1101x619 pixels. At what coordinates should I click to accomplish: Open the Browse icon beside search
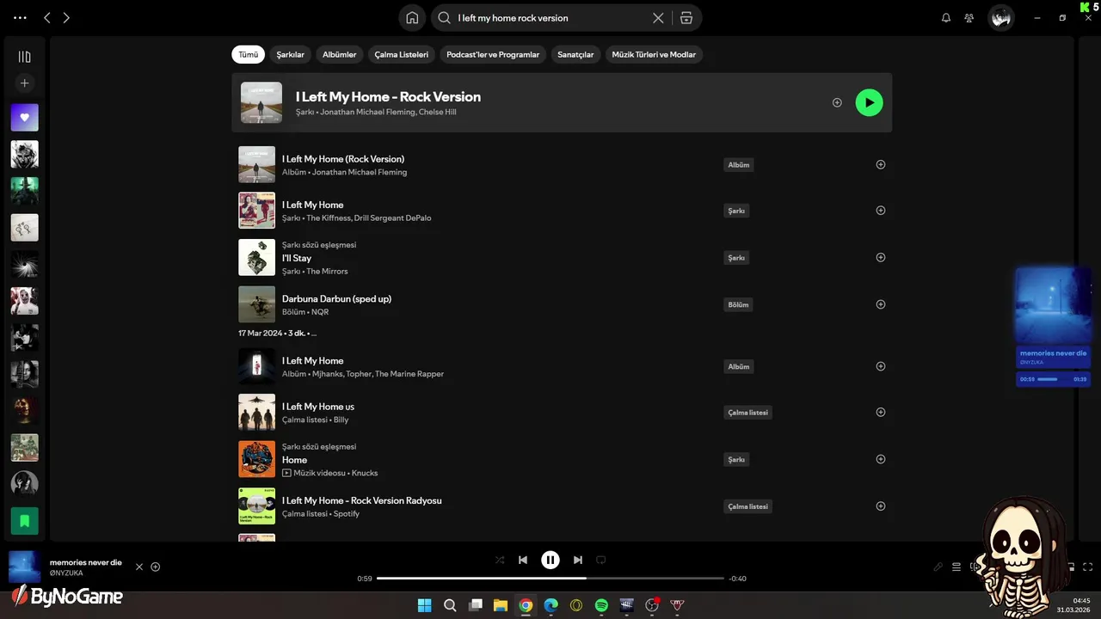click(x=686, y=17)
